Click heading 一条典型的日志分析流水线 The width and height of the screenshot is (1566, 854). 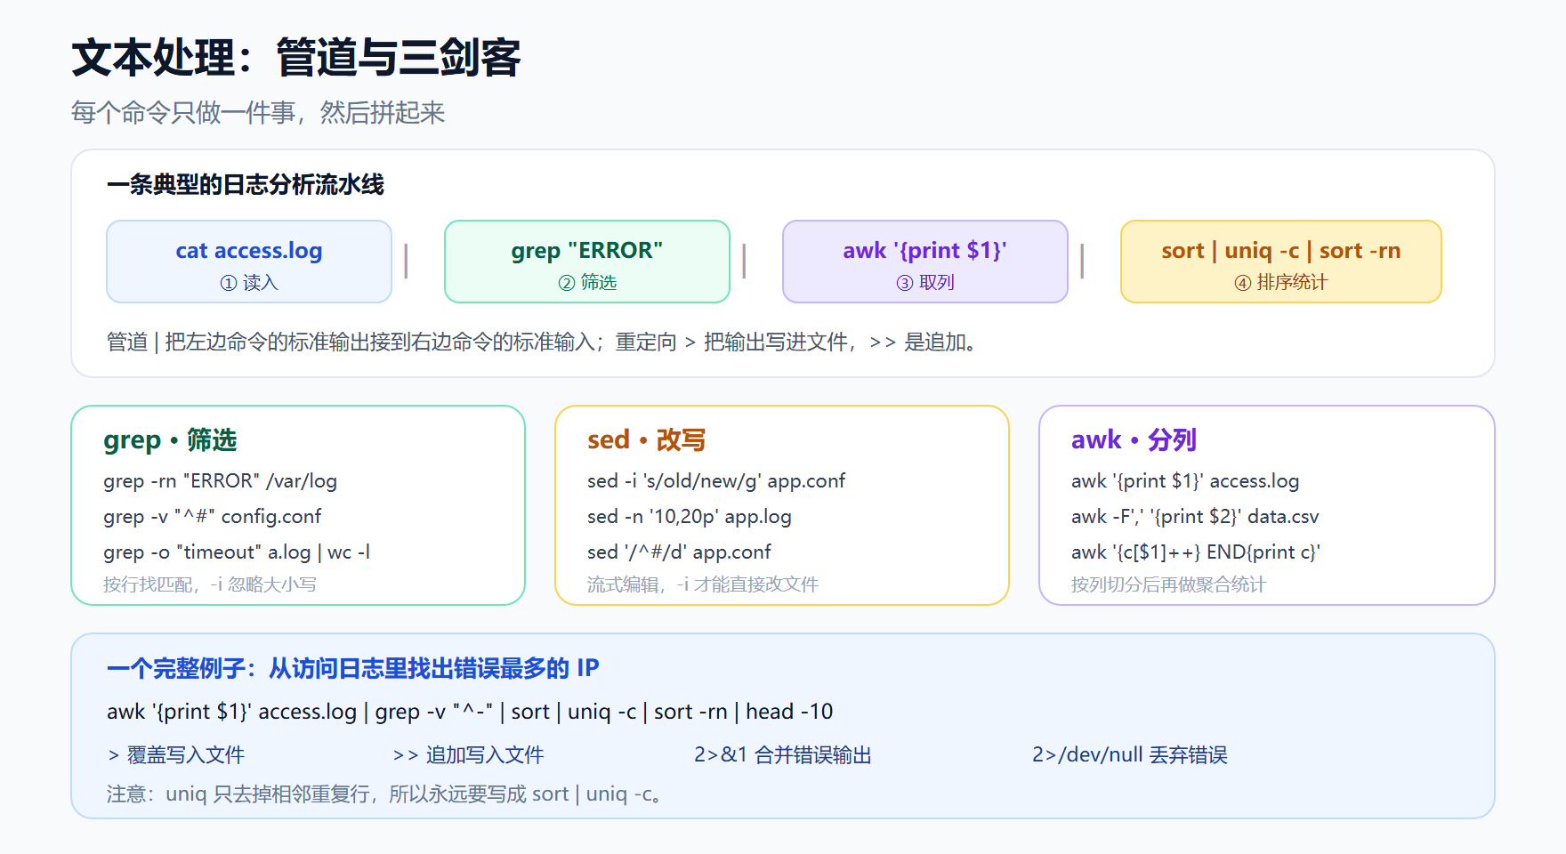click(246, 185)
